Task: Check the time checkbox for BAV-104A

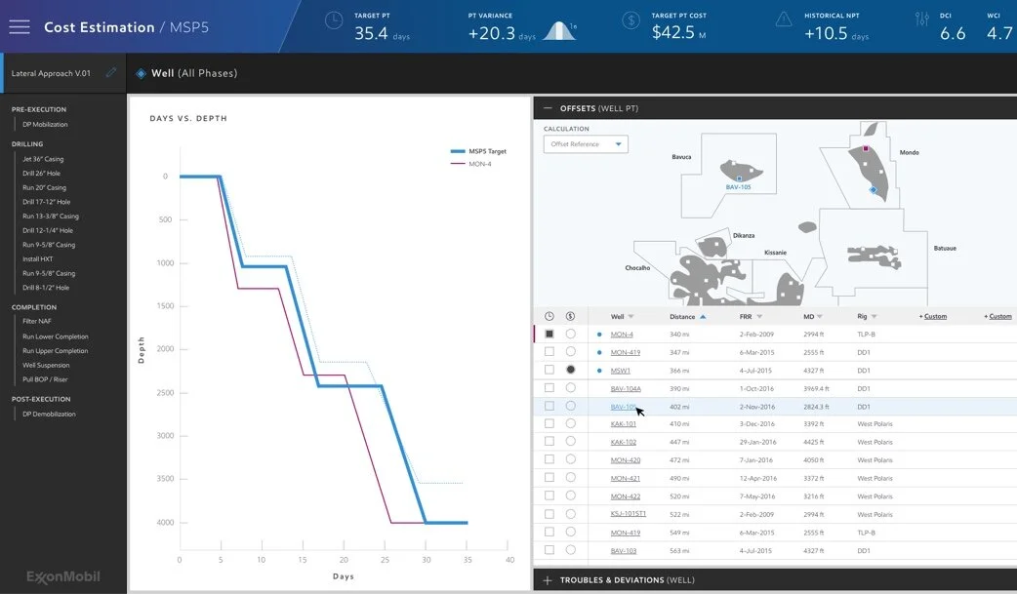Action: (x=549, y=388)
